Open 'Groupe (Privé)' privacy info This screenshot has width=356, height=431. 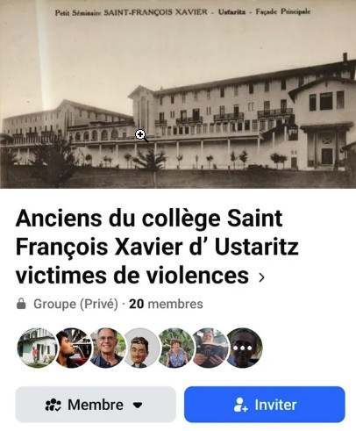[75, 304]
